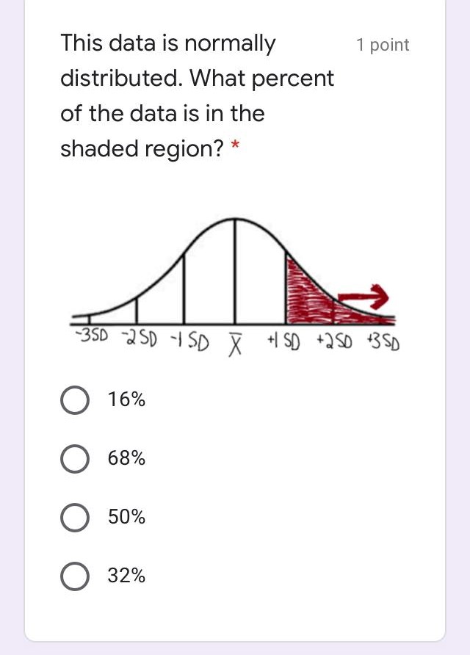This screenshot has width=470, height=655.
Task: Select the 50% radio button
Action: click(x=74, y=517)
